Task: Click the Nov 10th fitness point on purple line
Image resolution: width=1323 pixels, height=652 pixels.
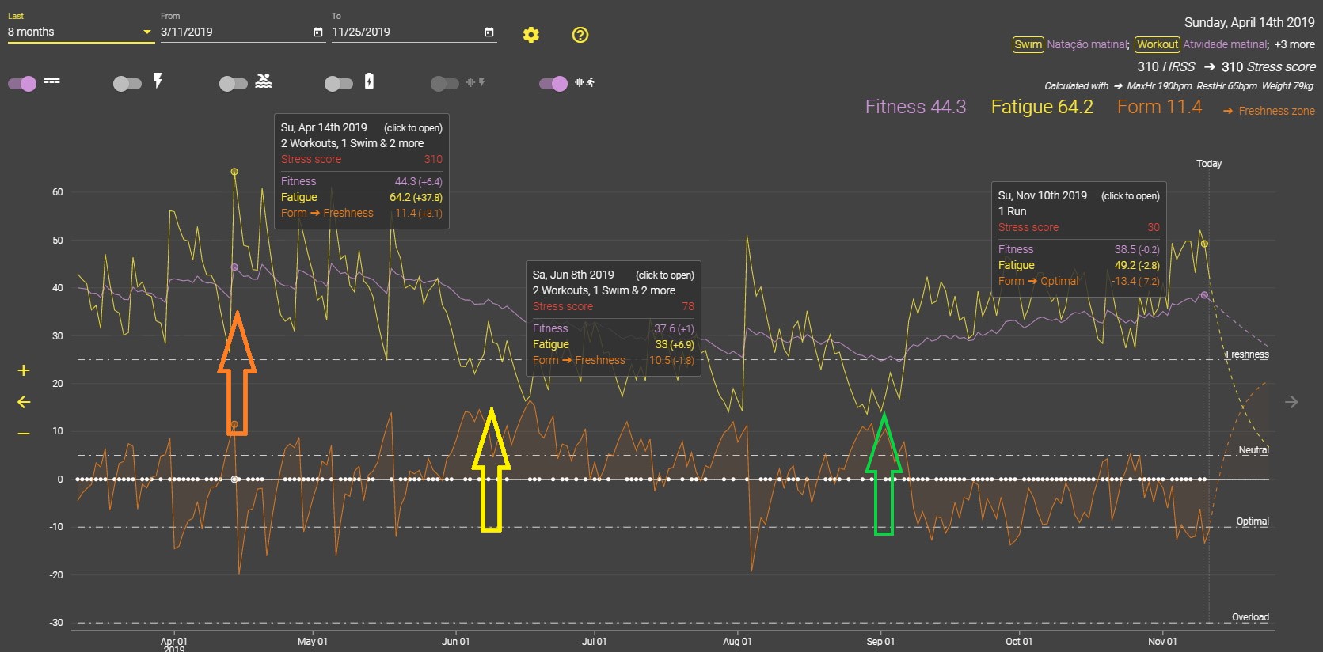Action: coord(1204,295)
